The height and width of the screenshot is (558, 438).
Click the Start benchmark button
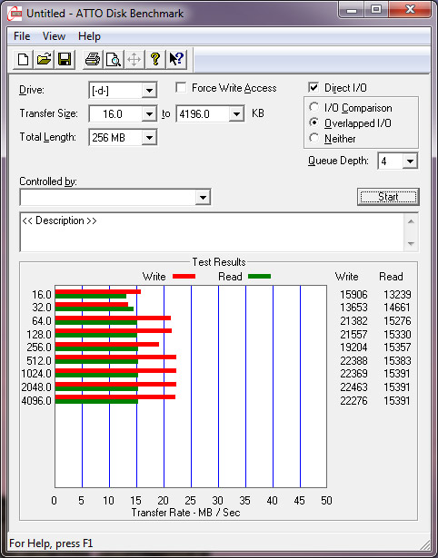pos(388,197)
